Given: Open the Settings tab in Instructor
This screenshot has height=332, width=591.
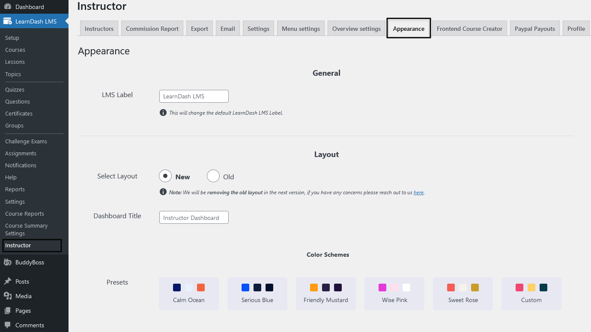Looking at the screenshot, I should click(x=258, y=28).
